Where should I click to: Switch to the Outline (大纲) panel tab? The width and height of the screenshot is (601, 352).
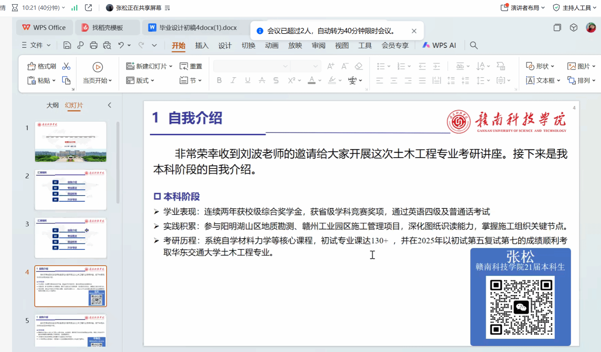coord(52,105)
